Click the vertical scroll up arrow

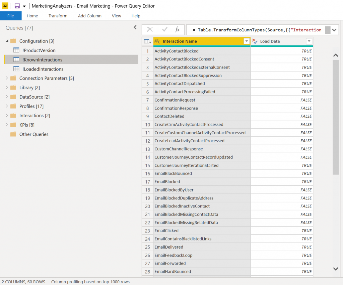click(336, 55)
